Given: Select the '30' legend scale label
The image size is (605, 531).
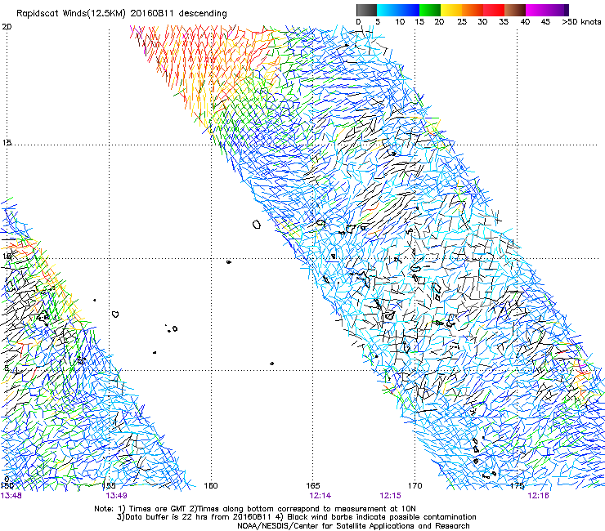Looking at the screenshot, I should tap(482, 22).
